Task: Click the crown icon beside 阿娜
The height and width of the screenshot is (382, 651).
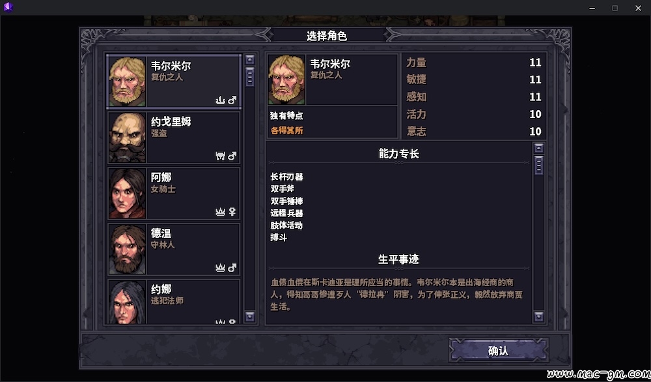Action: tap(220, 212)
